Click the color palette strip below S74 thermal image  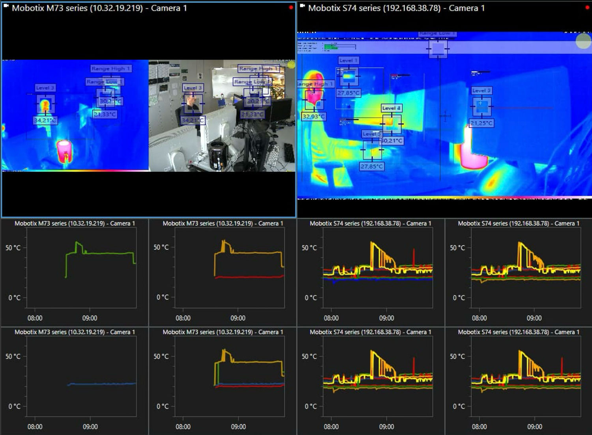(442, 198)
